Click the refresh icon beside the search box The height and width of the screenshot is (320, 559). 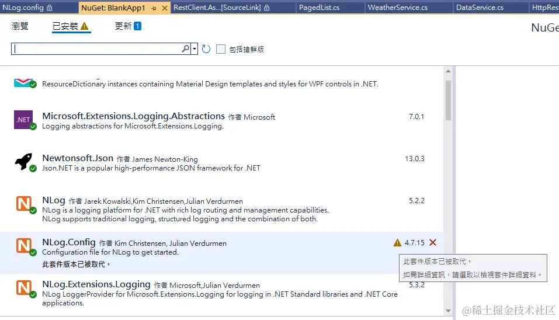tap(206, 49)
